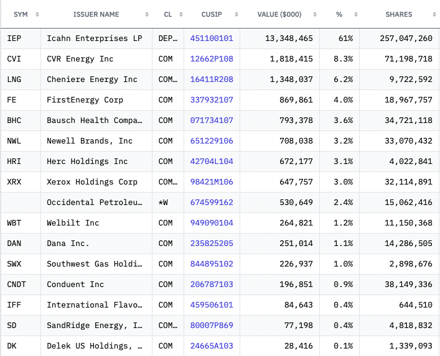Click the sort arrows beside ISSUER NAME
The width and height of the screenshot is (440, 356).
(x=147, y=14)
